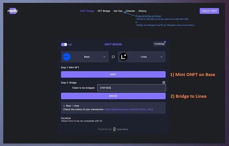Image resolution: width=229 pixels, height=146 pixels.
Task: Expand the Linea destination chain dropdown
Action: click(142, 57)
